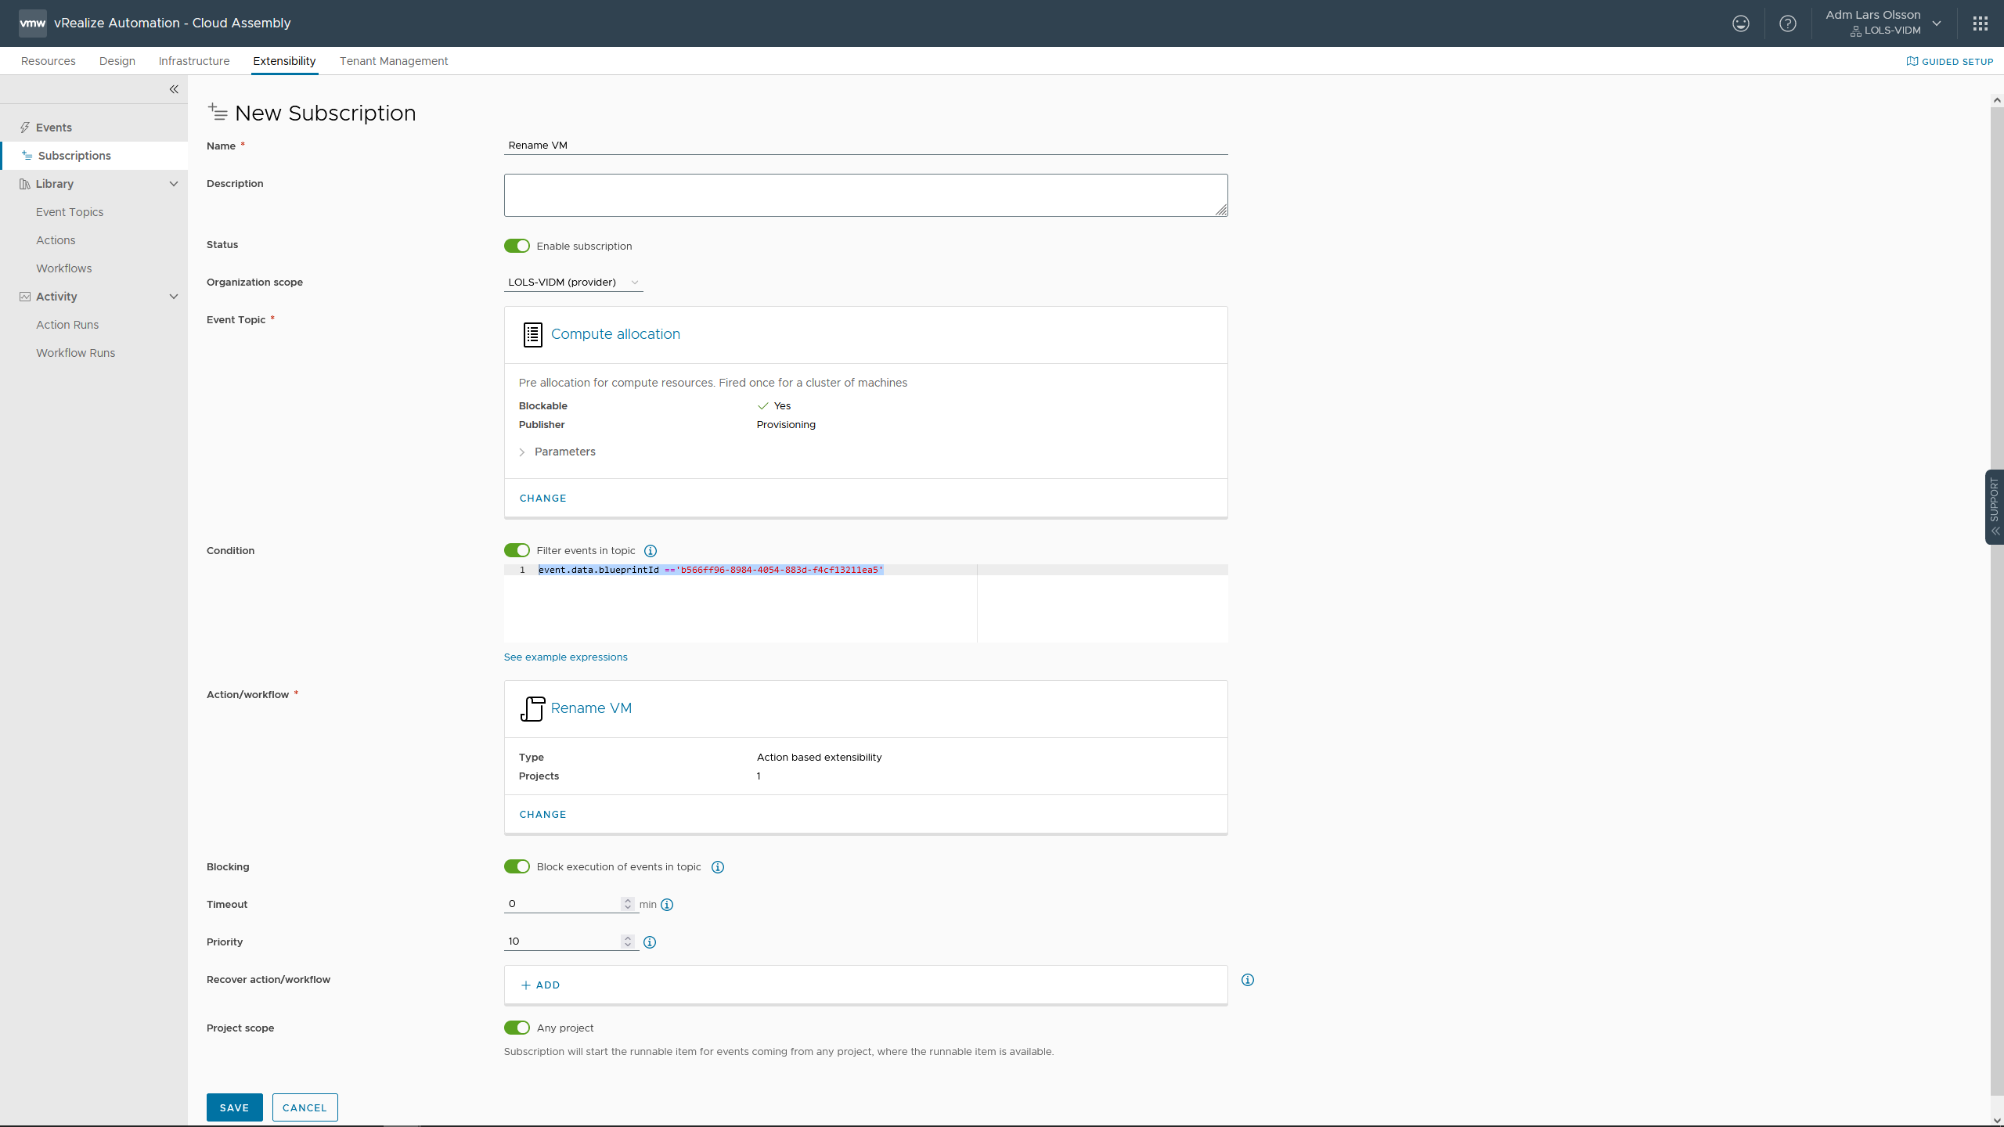2004x1127 pixels.
Task: Collapse the left sidebar with double chevron
Action: pyautogui.click(x=174, y=89)
